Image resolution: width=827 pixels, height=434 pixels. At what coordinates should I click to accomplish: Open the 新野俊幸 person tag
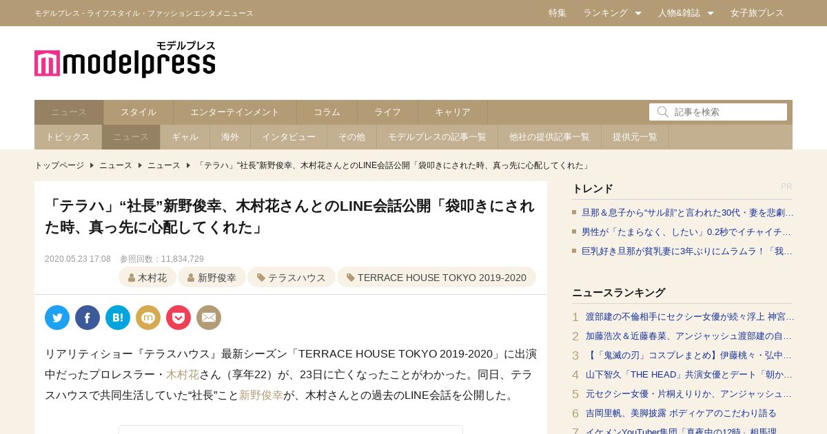click(212, 278)
